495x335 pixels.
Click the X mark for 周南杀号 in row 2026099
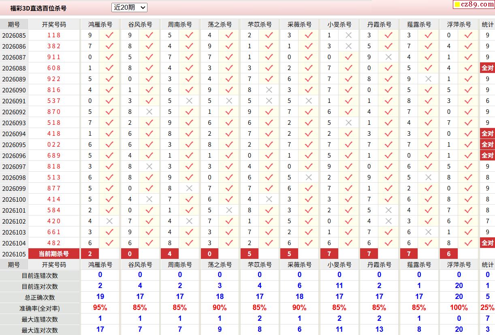(189, 188)
